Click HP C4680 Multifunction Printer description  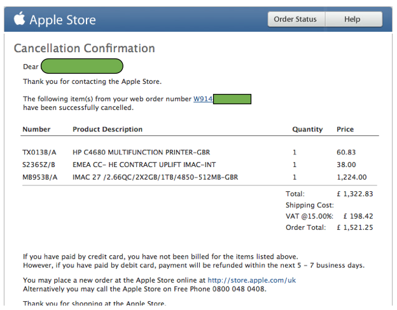coord(141,152)
